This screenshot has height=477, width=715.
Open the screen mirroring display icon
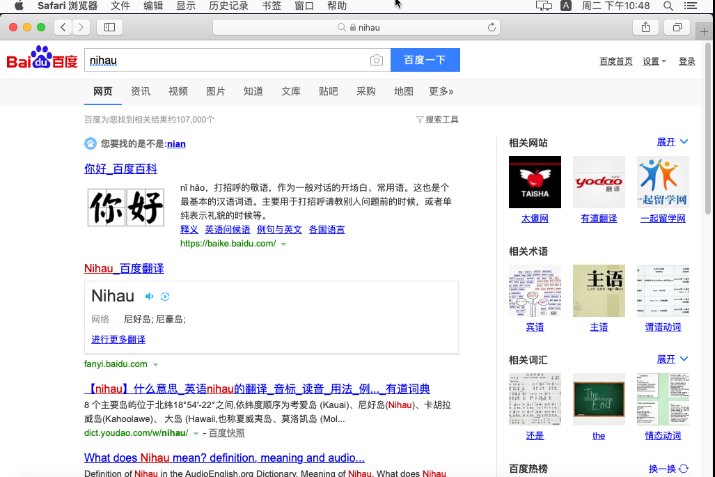pyautogui.click(x=544, y=6)
